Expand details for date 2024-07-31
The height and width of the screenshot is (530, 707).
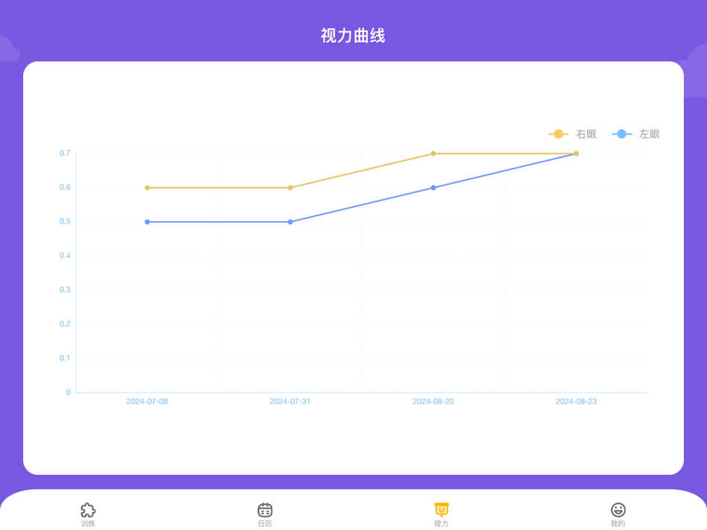[290, 401]
